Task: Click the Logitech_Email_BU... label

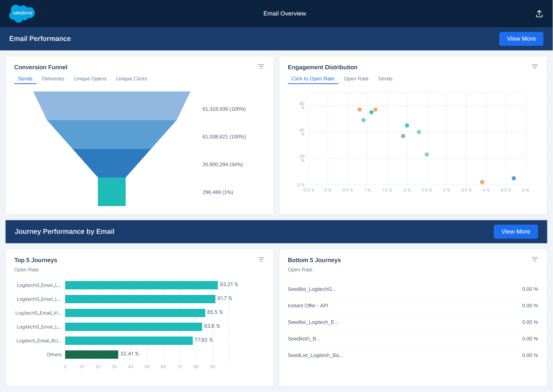Action: tap(39, 341)
